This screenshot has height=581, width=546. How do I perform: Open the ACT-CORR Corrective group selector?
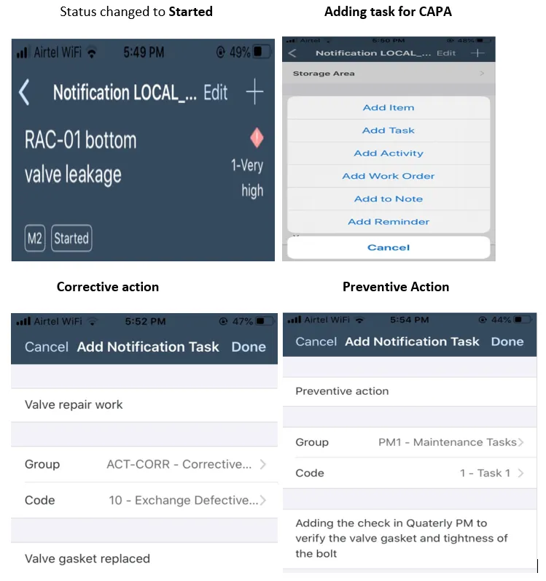click(x=186, y=464)
